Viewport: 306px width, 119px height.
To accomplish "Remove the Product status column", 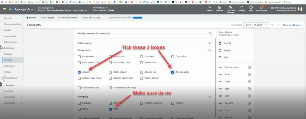I will tap(249, 67).
